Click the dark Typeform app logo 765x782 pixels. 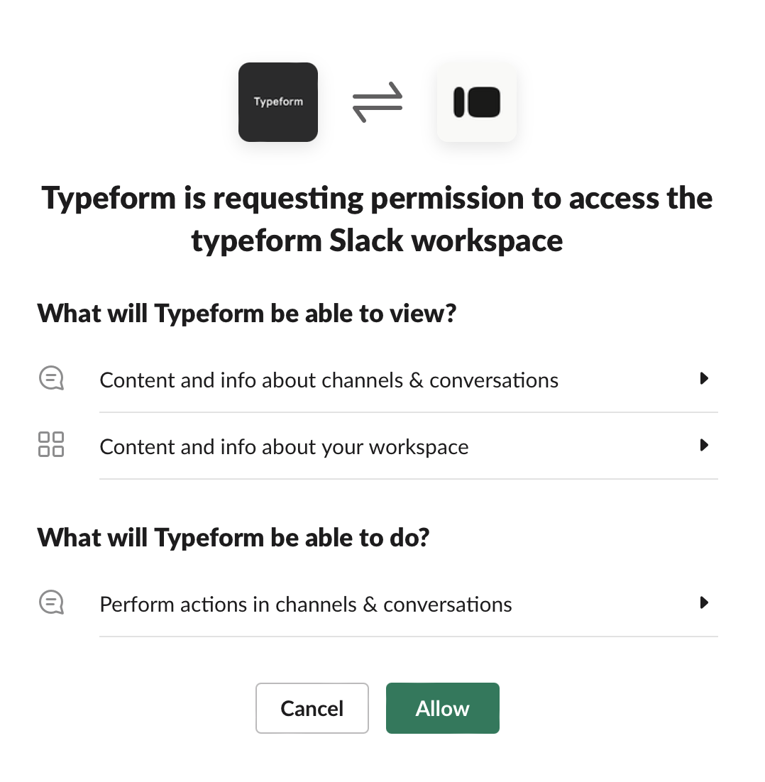coord(277,102)
